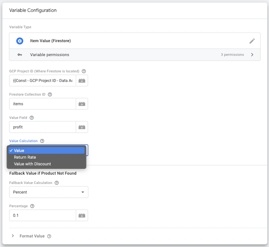Screen dimensions: 269x247
Task: Expand the Variable permissions row chevron
Action: coord(252,55)
